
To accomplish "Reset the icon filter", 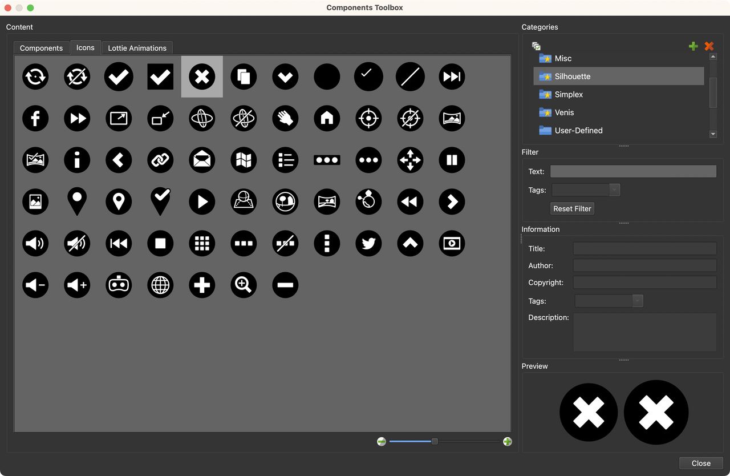I will [571, 208].
